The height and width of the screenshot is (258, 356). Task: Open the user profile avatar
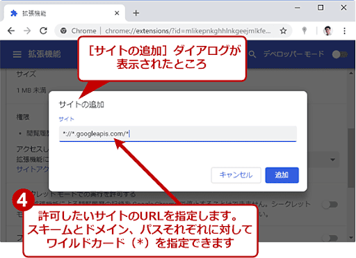pos(327,31)
